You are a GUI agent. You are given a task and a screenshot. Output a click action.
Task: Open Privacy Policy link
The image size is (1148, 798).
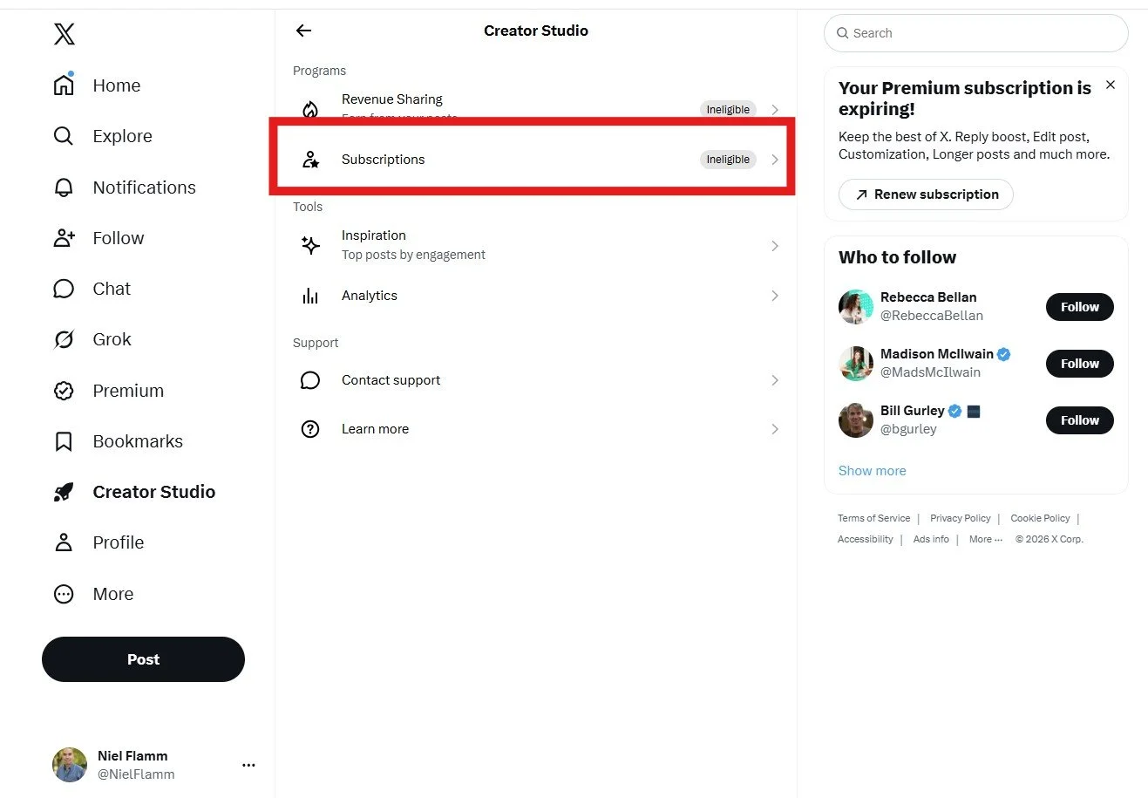coord(960,518)
